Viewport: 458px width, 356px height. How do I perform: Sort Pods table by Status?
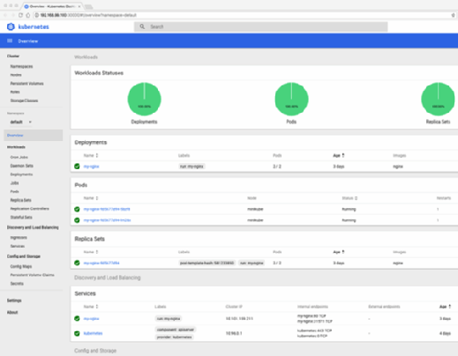pyautogui.click(x=356, y=198)
